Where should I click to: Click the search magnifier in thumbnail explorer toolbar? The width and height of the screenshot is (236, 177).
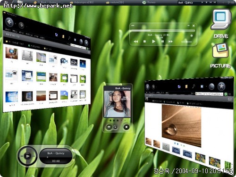[x=69, y=38]
